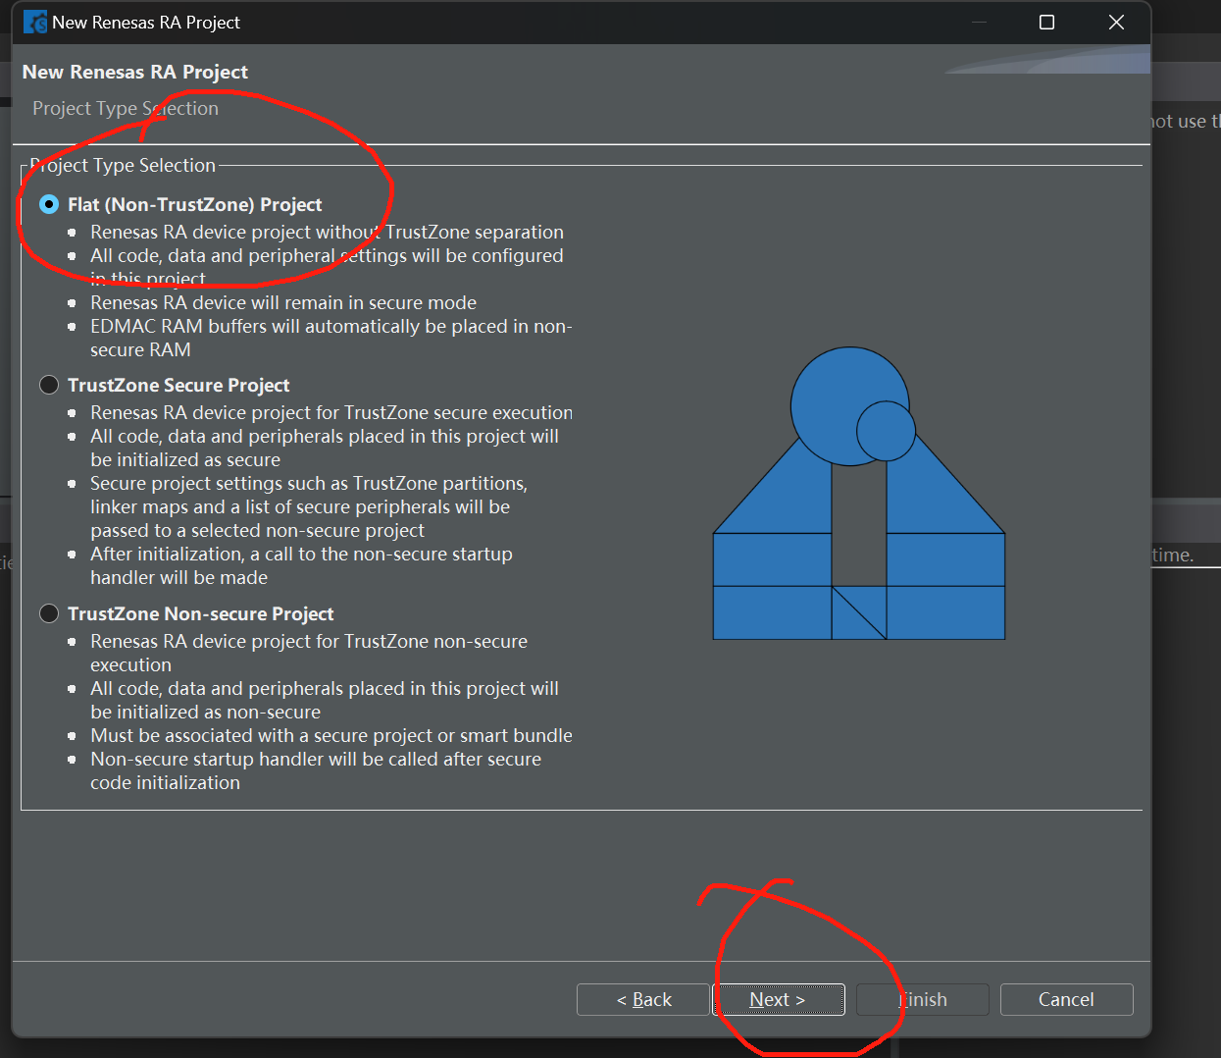The height and width of the screenshot is (1058, 1221).
Task: Select Flat (Non-TrustZone) Project radio button
Action: [x=49, y=204]
